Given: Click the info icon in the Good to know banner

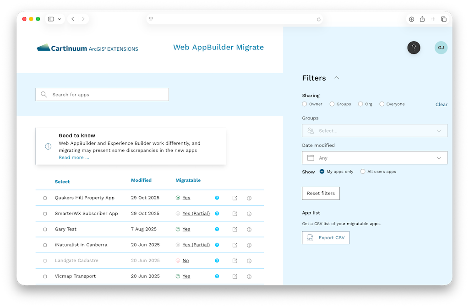Looking at the screenshot, I should tap(48, 146).
